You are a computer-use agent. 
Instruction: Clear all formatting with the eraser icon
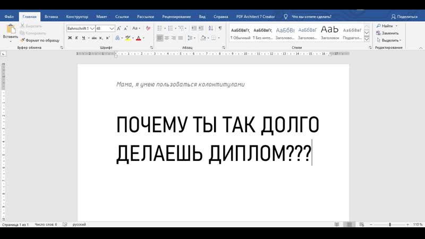pyautogui.click(x=148, y=28)
